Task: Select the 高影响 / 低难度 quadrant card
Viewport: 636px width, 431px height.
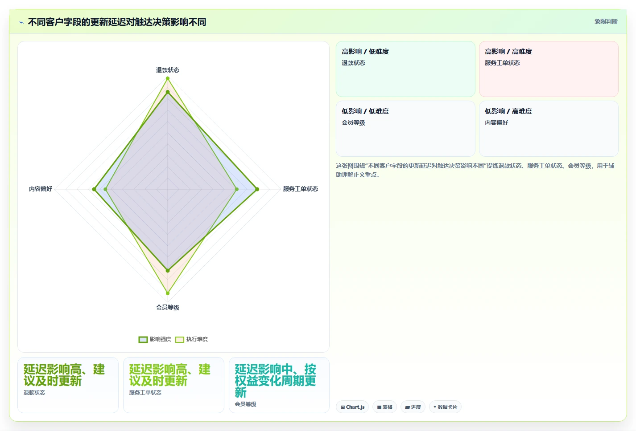Action: tap(405, 69)
